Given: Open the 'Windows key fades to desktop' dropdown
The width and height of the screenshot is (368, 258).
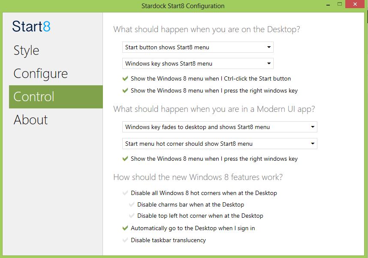Looking at the screenshot, I should tap(220, 127).
